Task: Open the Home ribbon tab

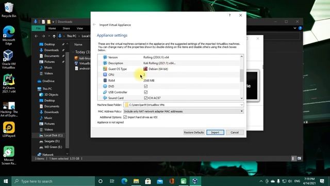Action: tap(52, 28)
